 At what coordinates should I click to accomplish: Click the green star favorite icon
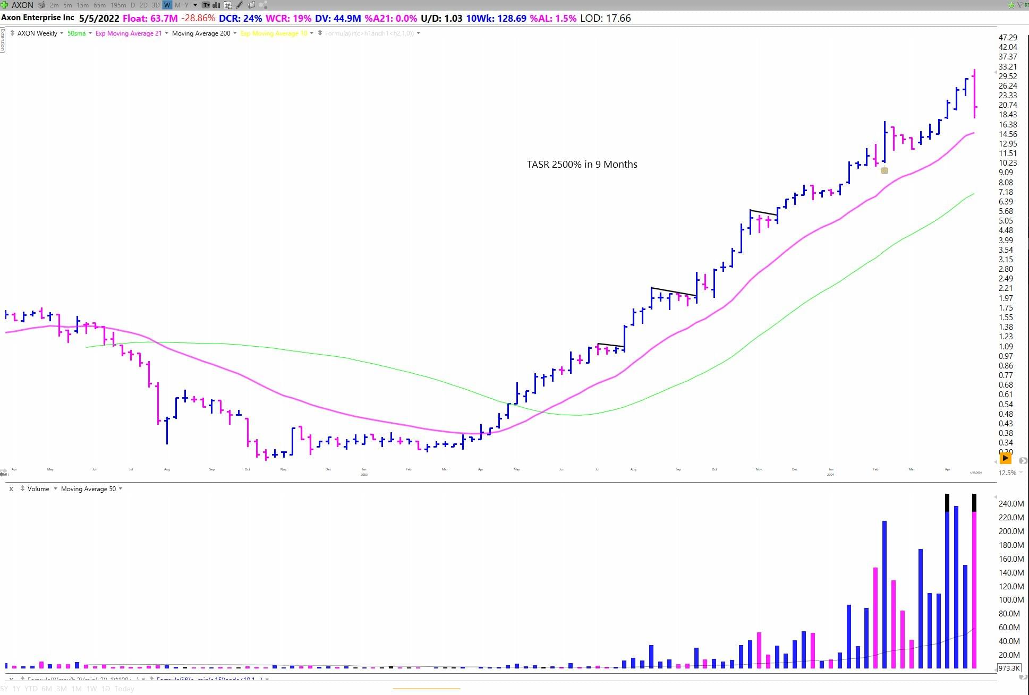[x=1011, y=5]
